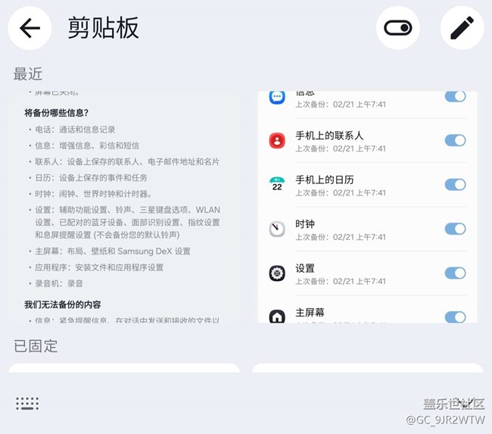The image size is (492, 434).
Task: Select the 我们无法备份的内容 heading text
Action: pos(63,304)
